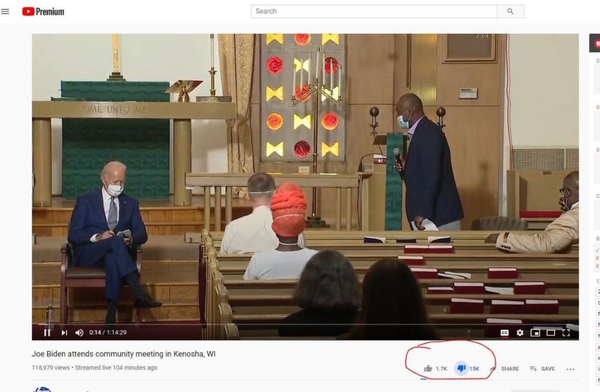Open the player settings gear
The width and height of the screenshot is (600, 392).
click(x=520, y=333)
